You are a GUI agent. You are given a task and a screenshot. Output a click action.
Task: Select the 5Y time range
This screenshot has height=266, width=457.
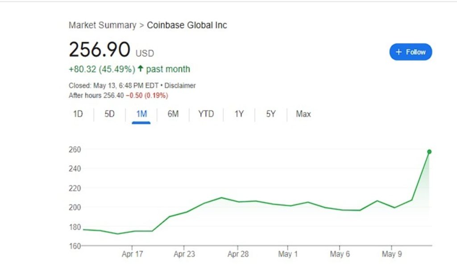coord(270,114)
